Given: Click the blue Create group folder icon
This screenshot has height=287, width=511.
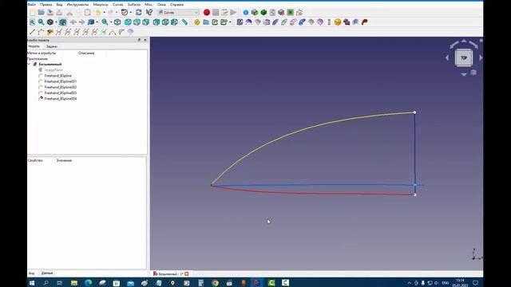Looking at the screenshot, I should 206,22.
